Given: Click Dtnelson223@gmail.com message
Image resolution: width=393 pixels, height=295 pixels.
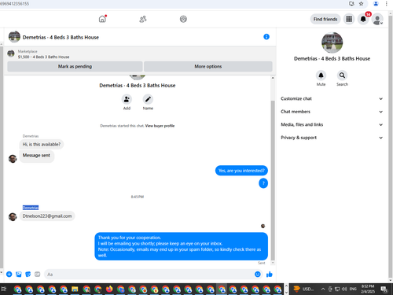Looking at the screenshot, I should (x=47, y=216).
